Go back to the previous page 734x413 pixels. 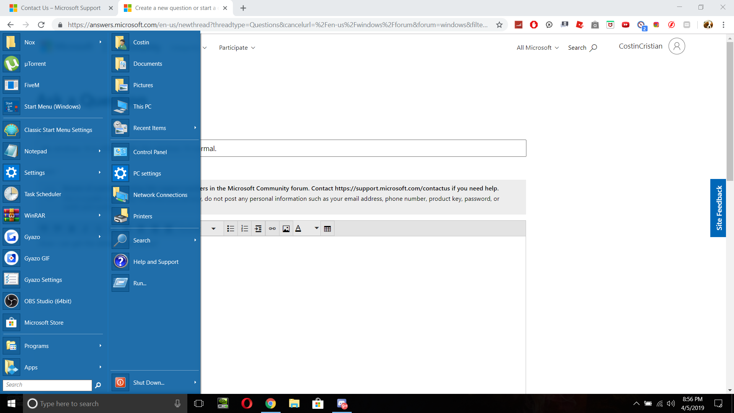(x=10, y=25)
